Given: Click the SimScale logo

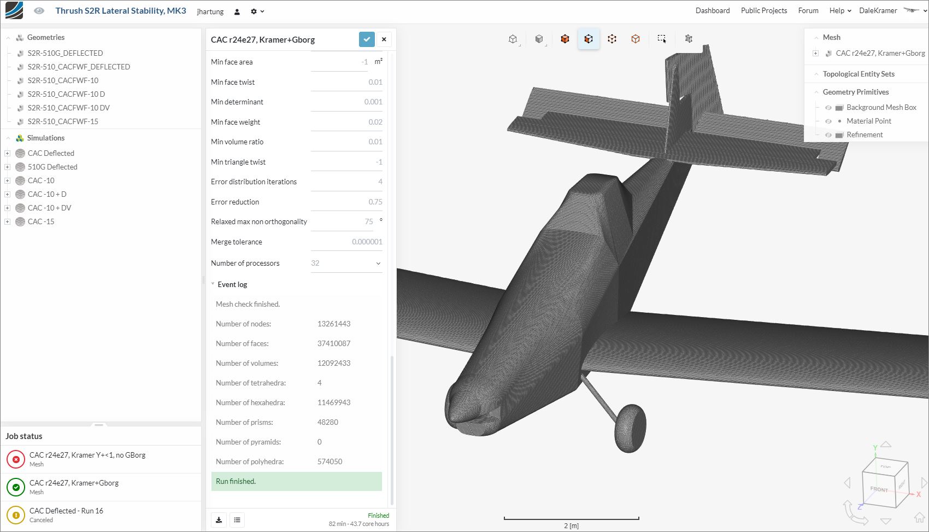Looking at the screenshot, I should click(14, 10).
